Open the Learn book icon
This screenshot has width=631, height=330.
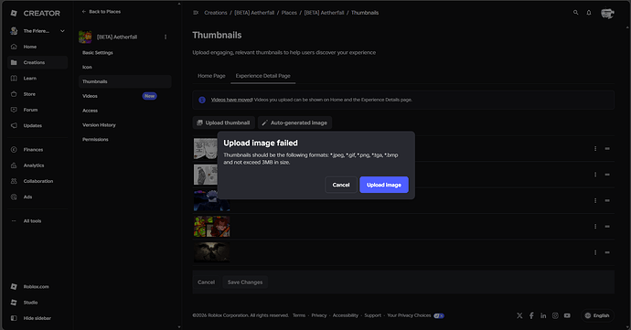pyautogui.click(x=14, y=78)
